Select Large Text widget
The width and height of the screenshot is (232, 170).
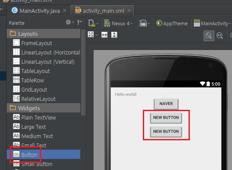43,127
